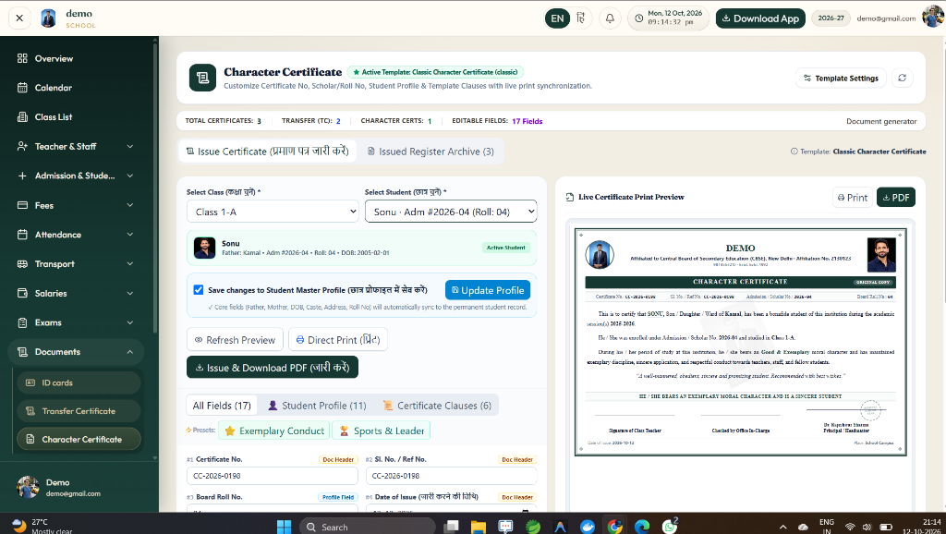Export the preview with the PDF button

click(x=896, y=198)
